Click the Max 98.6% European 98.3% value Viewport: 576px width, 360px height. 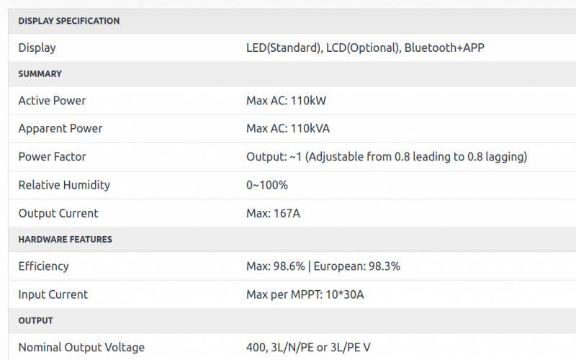click(323, 266)
